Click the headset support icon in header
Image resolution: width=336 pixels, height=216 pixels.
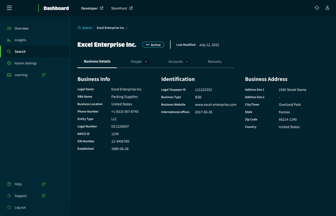click(x=316, y=8)
